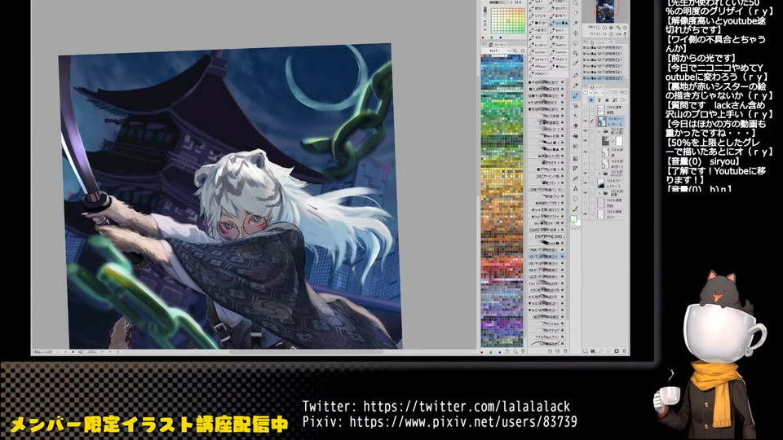Viewport: 783px width, 440px height.
Task: Expand the 背景 layer folder
Action: pos(599,192)
